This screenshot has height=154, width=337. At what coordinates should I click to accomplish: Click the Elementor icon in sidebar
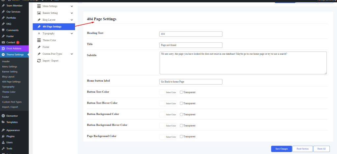3,116
